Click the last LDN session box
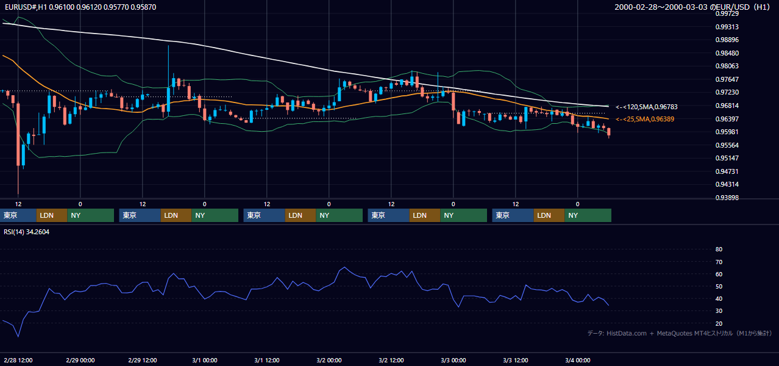This screenshot has width=779, height=366. pyautogui.click(x=549, y=215)
